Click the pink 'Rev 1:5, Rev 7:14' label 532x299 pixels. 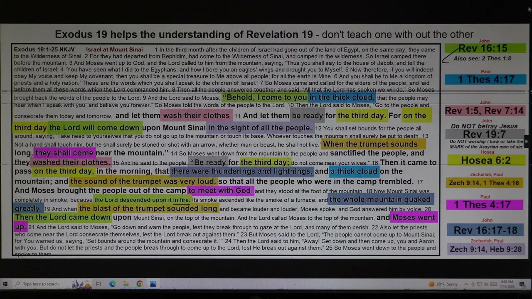[484, 111]
